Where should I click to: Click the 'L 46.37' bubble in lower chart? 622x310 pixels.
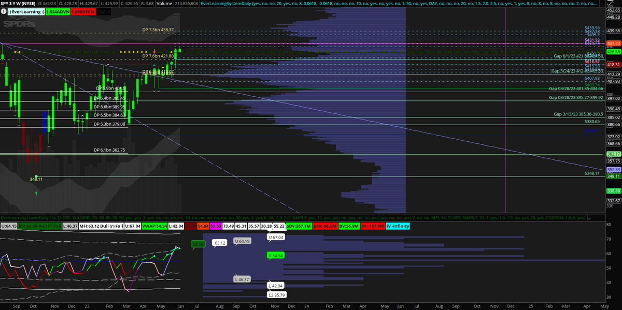click(x=242, y=279)
